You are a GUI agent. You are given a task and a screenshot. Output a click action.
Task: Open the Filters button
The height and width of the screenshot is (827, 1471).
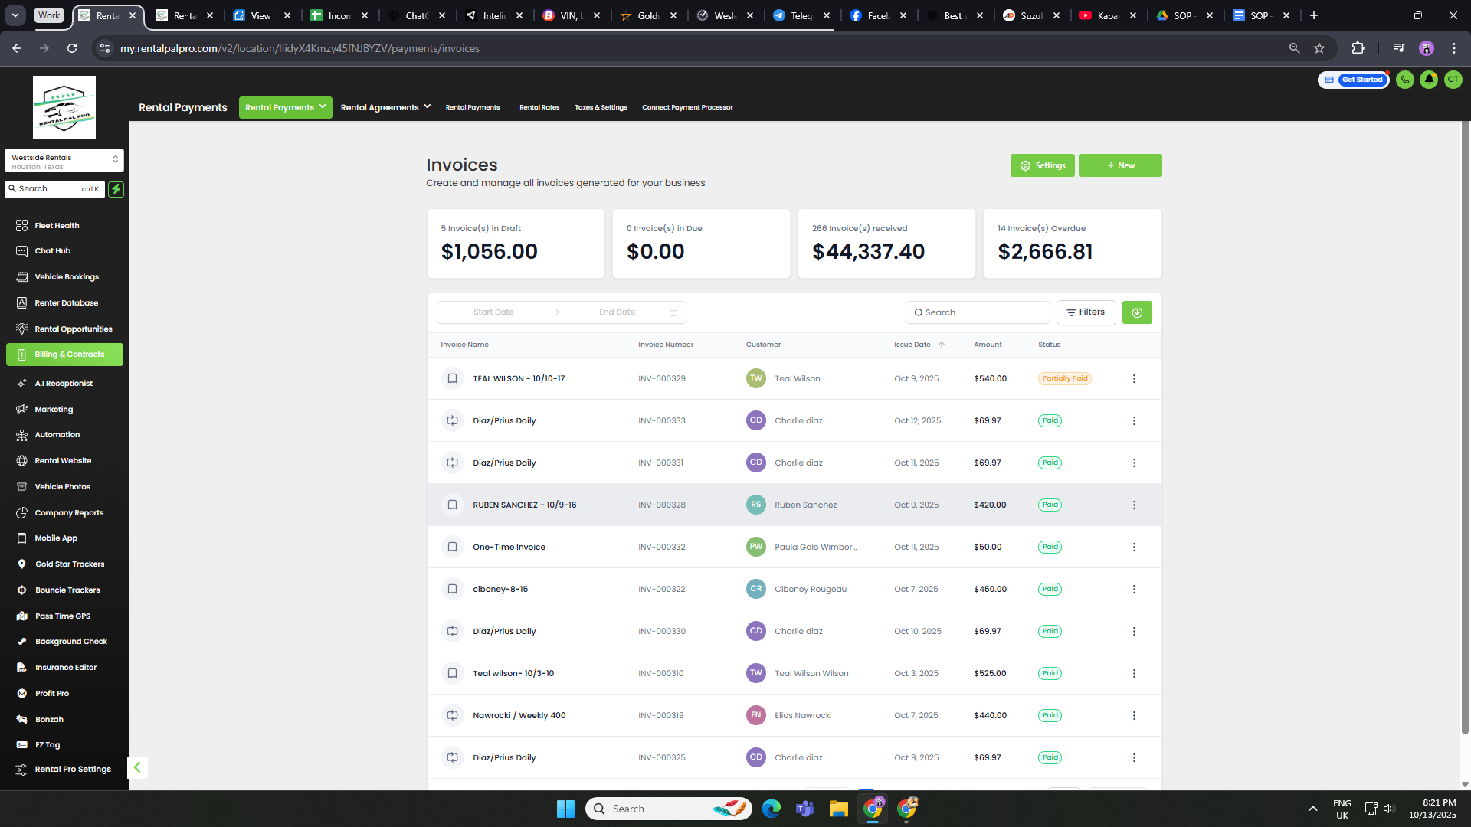coord(1086,312)
